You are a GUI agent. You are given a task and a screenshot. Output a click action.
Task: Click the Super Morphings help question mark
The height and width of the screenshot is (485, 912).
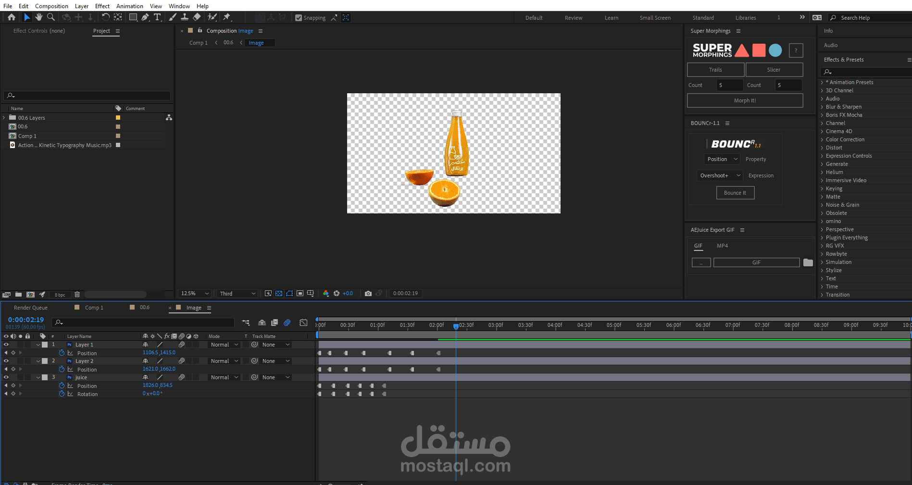pos(796,50)
